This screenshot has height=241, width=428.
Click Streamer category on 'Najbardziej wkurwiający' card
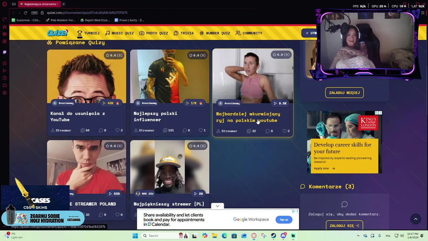pyautogui.click(x=227, y=131)
